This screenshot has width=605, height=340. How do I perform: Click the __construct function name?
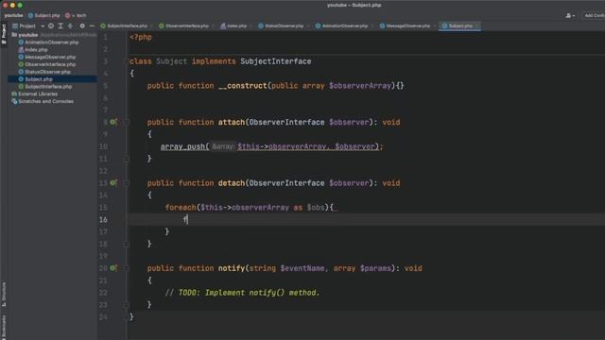(x=243, y=86)
